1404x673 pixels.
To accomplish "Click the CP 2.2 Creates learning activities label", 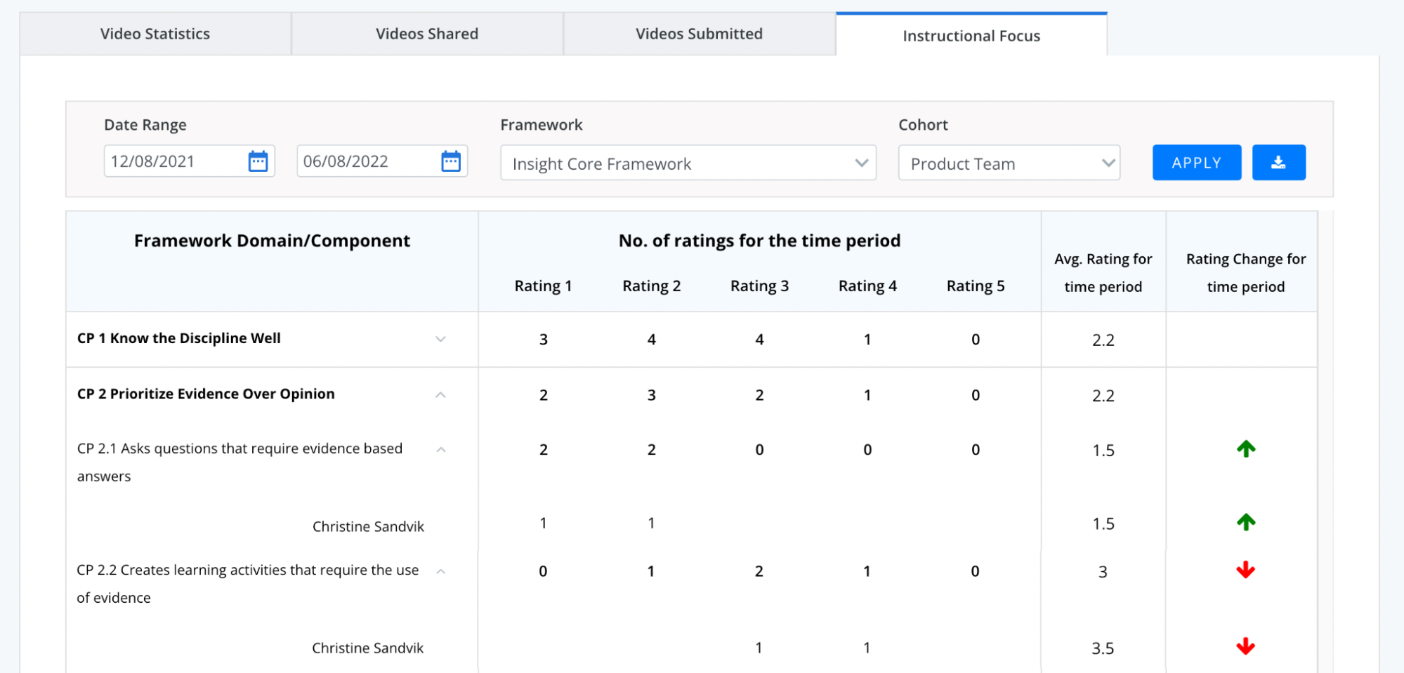I will (x=248, y=583).
